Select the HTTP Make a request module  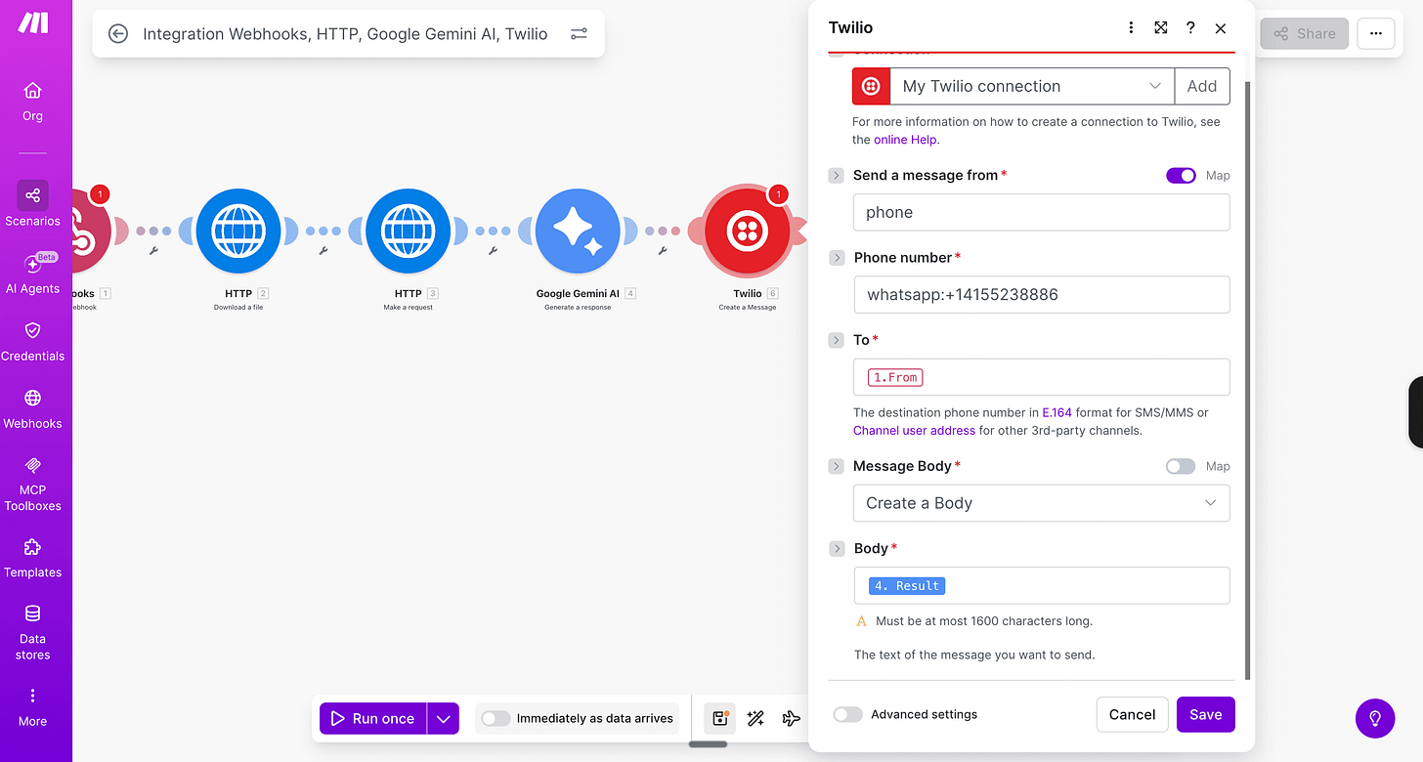[408, 232]
